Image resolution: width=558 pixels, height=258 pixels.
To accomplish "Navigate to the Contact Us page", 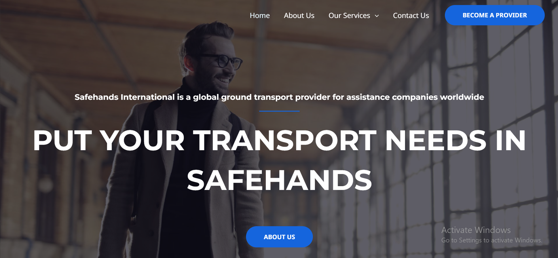I will click(411, 15).
